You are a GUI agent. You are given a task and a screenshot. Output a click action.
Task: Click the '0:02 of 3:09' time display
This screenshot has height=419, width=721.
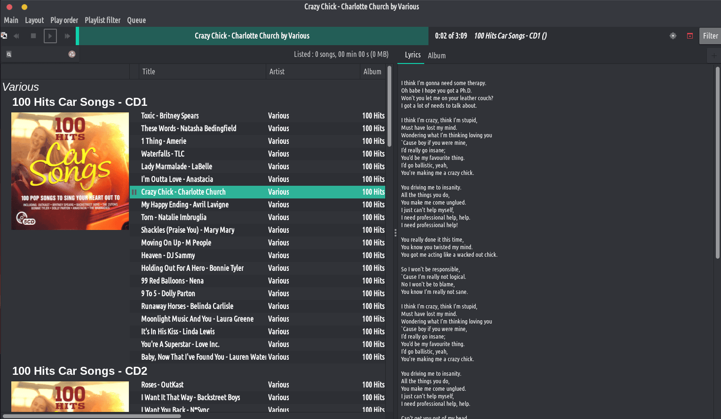(x=451, y=36)
